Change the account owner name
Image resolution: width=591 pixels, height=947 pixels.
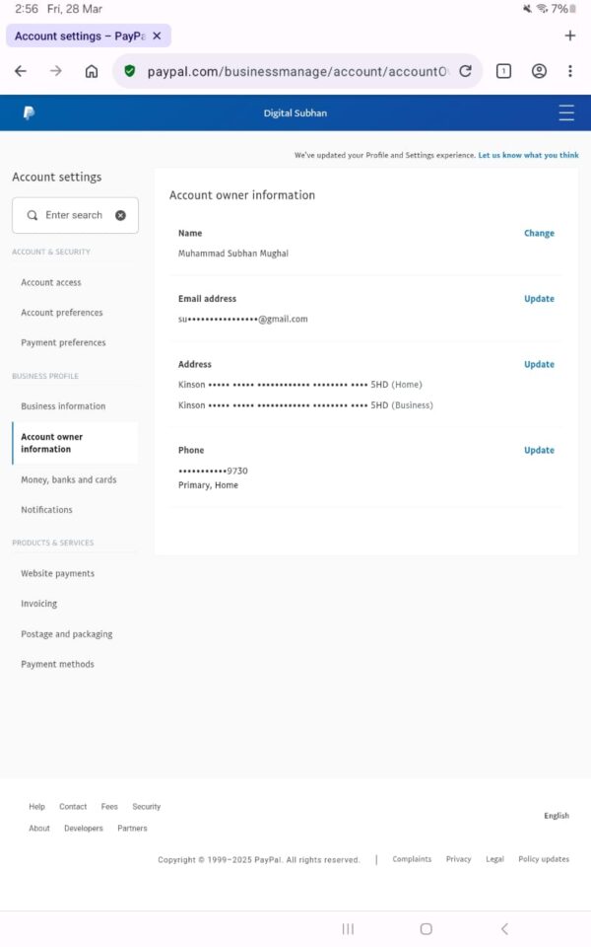coord(539,234)
